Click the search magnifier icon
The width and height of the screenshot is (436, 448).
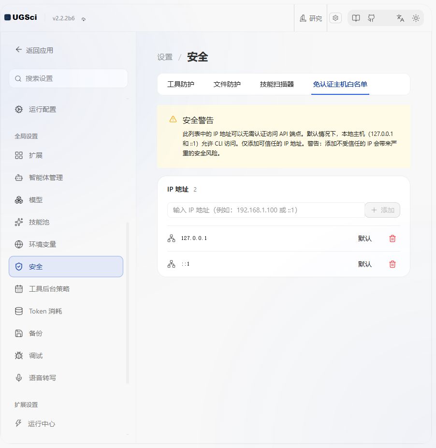[x=18, y=78]
